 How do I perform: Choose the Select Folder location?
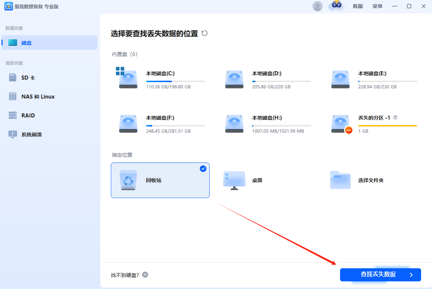pyautogui.click(x=340, y=180)
